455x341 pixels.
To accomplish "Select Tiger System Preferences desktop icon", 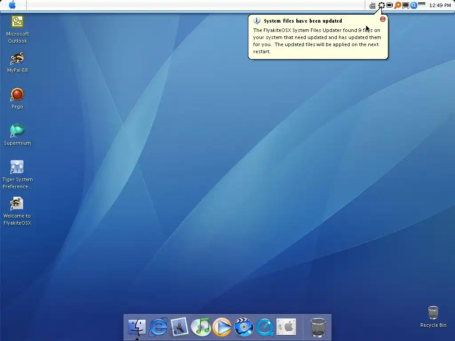I will pos(17,174).
